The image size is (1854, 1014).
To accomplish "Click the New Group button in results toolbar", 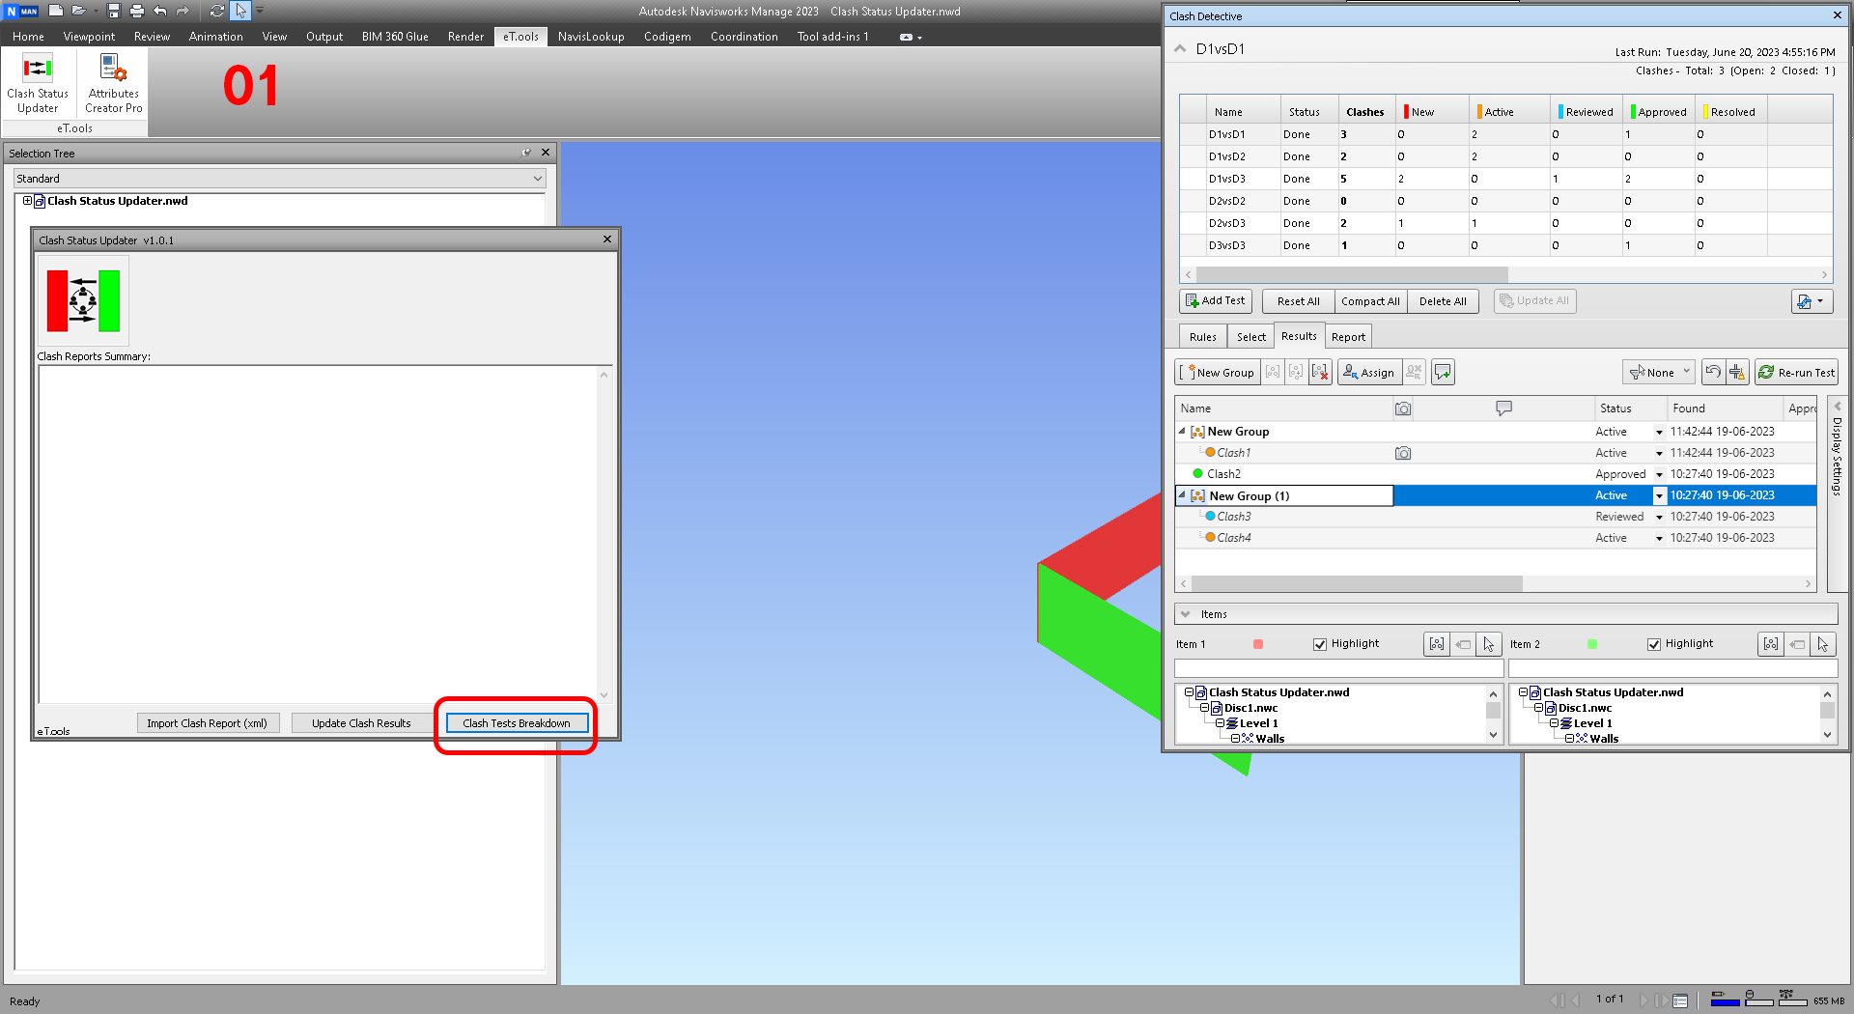I will pos(1218,372).
